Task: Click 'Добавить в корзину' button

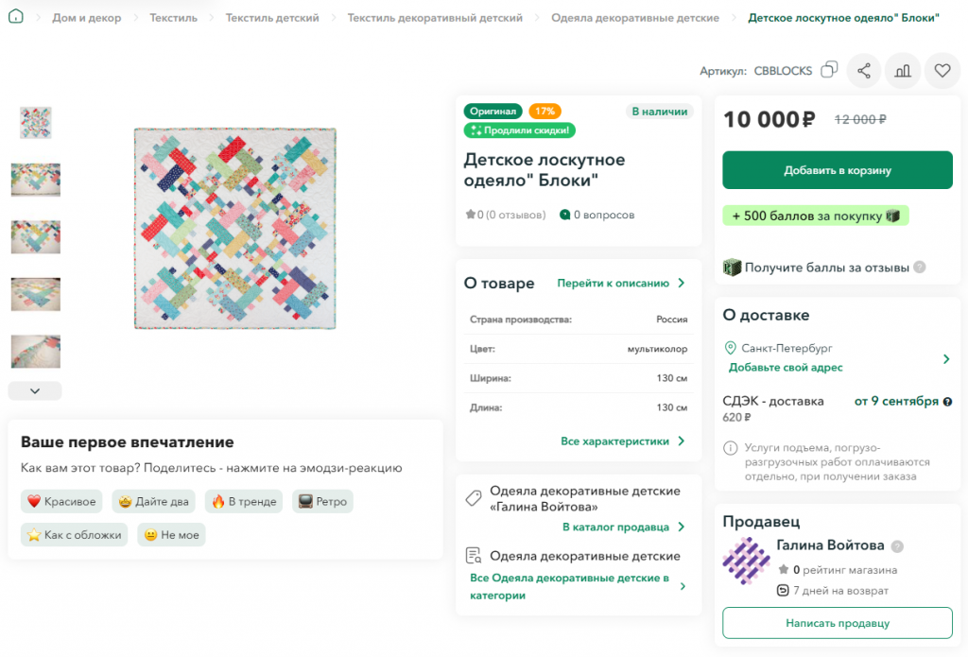Action: click(x=838, y=170)
